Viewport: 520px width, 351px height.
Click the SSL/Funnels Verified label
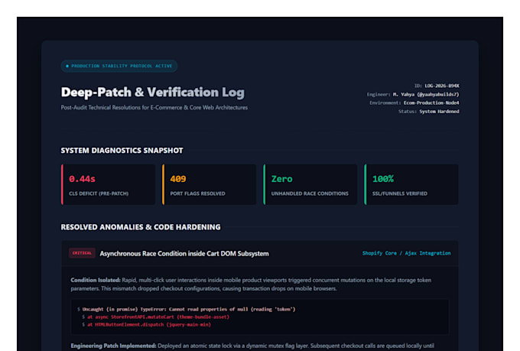(400, 193)
